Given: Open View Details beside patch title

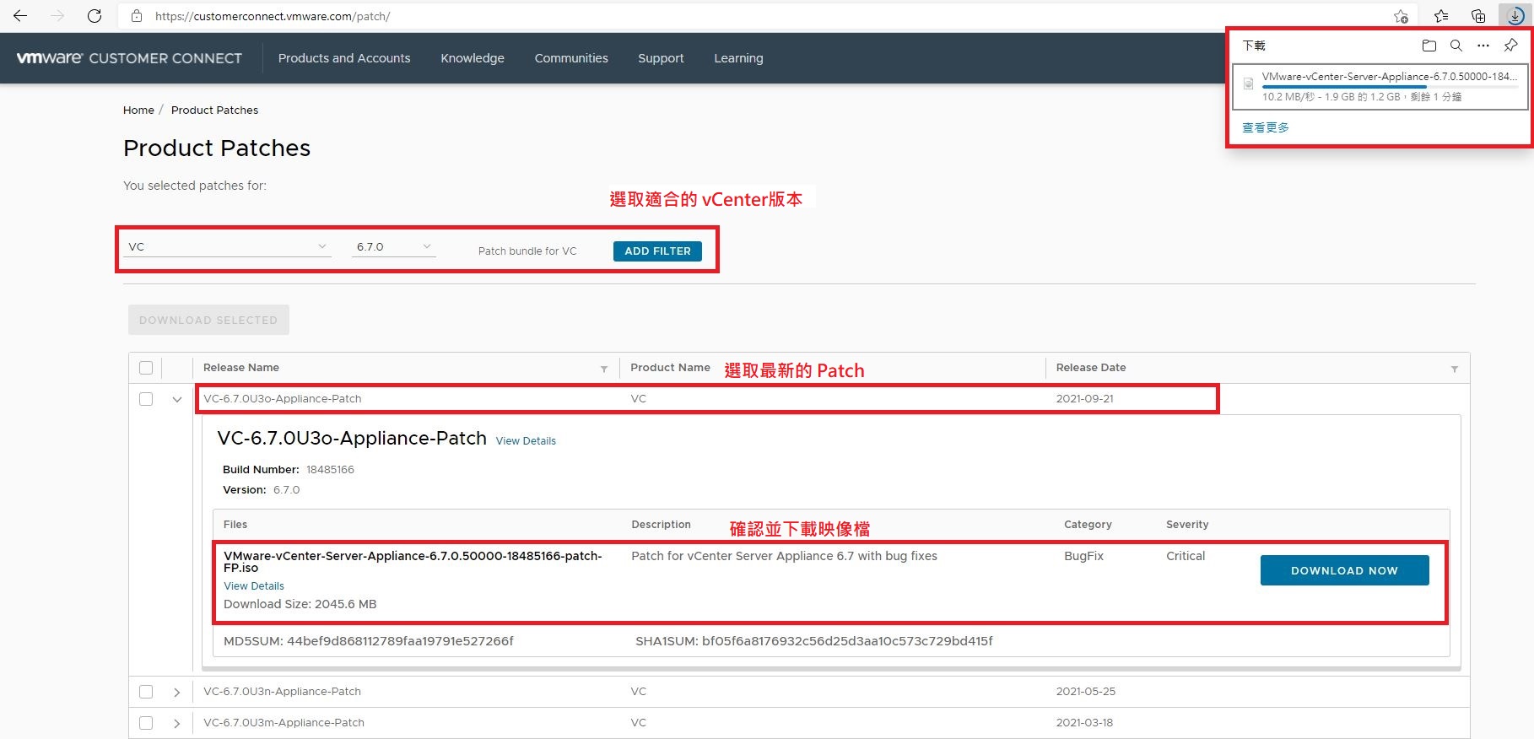Looking at the screenshot, I should coord(526,440).
